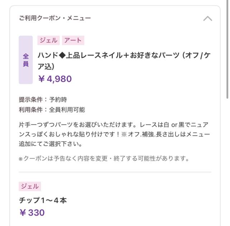The height and width of the screenshot is (226, 230).
Task: Select the first ジェル tag beside アート
Action: tap(48, 40)
